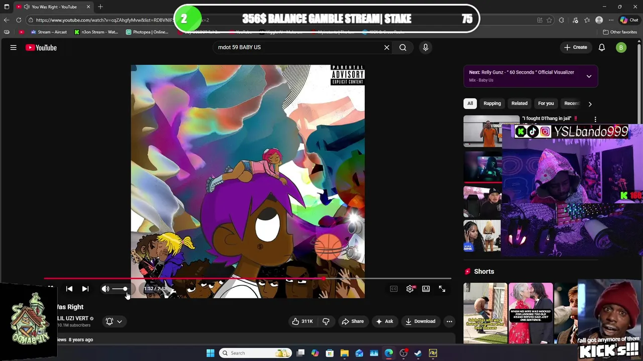Select the 'All' filter chip
The image size is (643, 361).
470,103
